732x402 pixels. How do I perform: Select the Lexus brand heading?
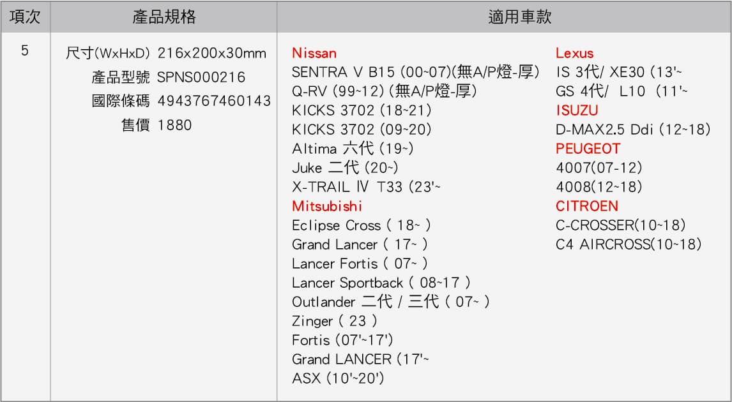pos(574,53)
